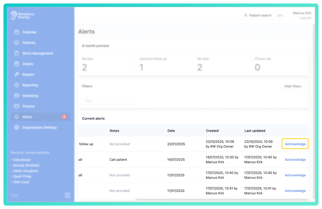Click the Patients icon in sidebar
The width and height of the screenshot is (322, 209).
tap(17, 42)
